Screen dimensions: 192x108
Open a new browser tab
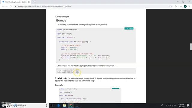pyautogui.click(x=34, y=2)
